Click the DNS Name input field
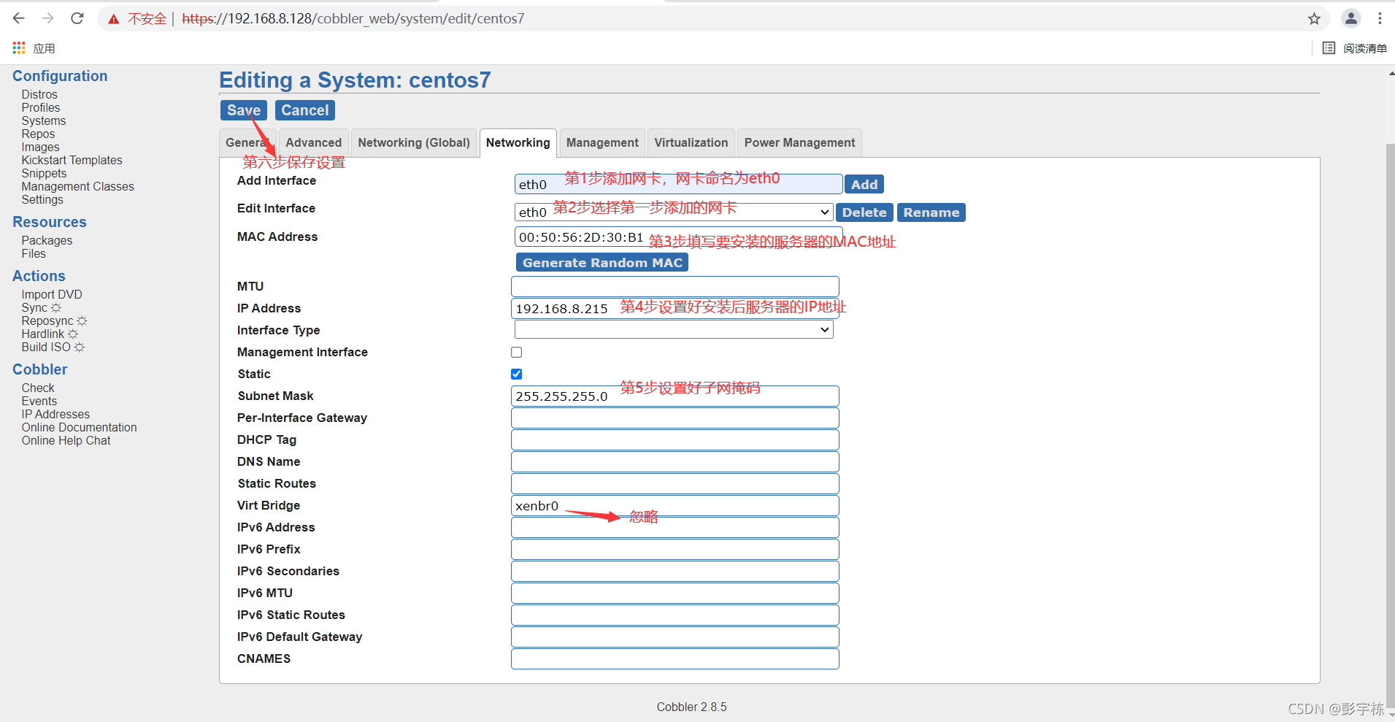Screen dimensions: 1395x722 [x=675, y=461]
